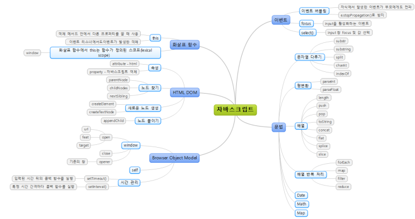This screenshot has height=219, width=415.
Task: Click the Math subtopic
Action: pyautogui.click(x=302, y=204)
